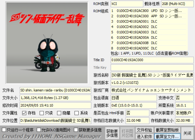Click the 文件位置 path field
Viewport: 195px width, 140px height.
[x=55, y=120]
